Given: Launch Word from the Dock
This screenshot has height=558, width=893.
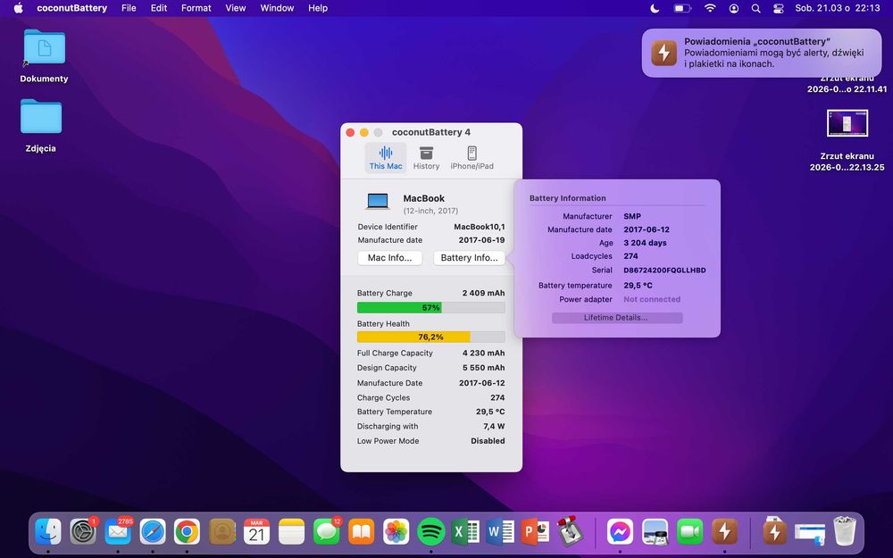Looking at the screenshot, I should pos(501,532).
